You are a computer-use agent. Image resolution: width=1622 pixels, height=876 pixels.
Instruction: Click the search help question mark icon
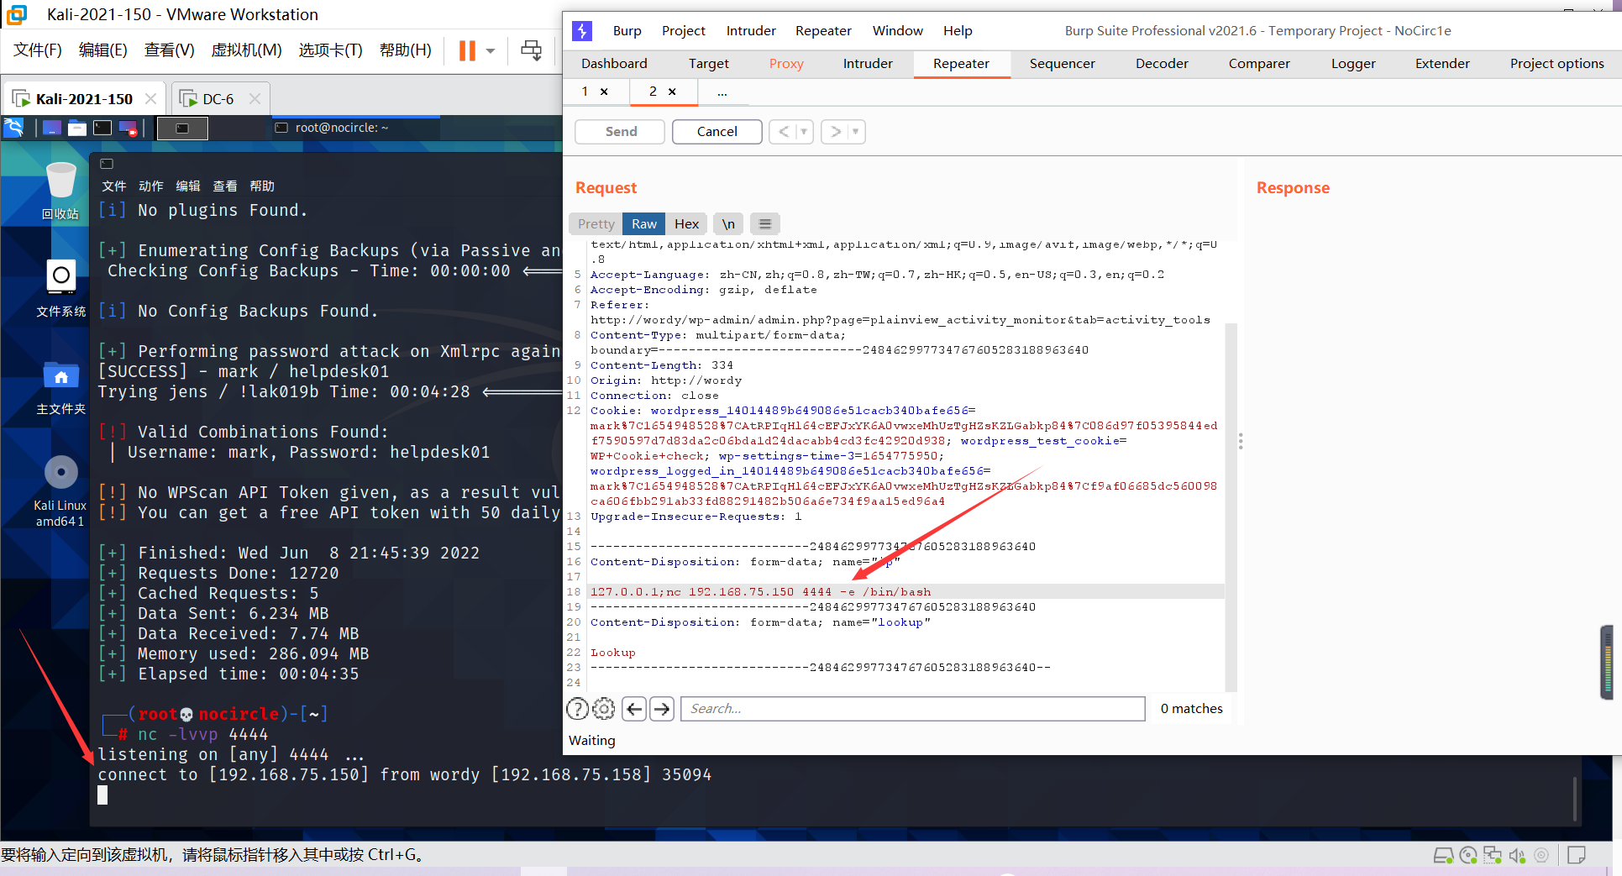coord(578,710)
